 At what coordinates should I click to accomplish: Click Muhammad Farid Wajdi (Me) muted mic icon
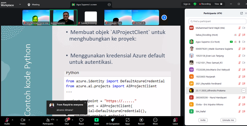point(239,28)
